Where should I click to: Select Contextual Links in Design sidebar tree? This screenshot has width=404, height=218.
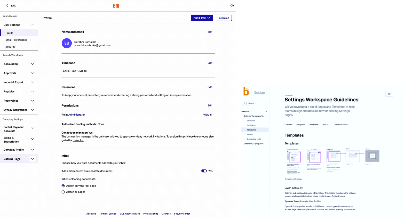pos(254,139)
